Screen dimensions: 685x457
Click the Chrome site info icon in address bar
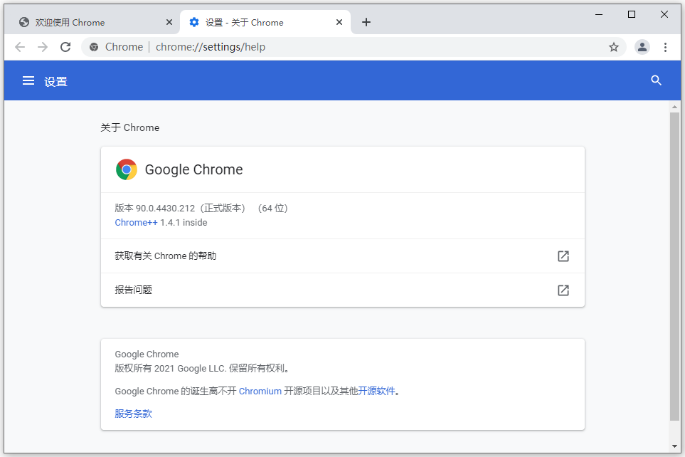tap(94, 47)
